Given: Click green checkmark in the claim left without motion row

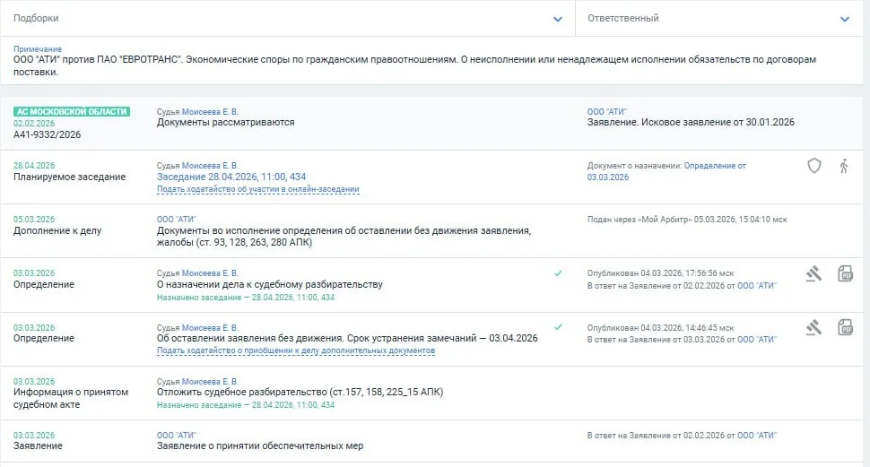Looking at the screenshot, I should 558,327.
